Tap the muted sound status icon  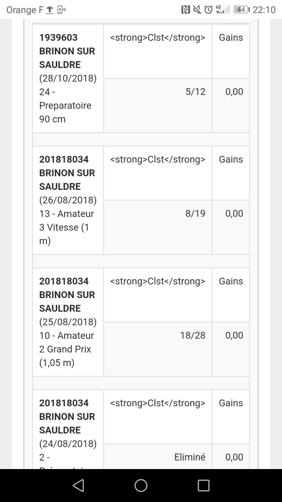pos(197,10)
